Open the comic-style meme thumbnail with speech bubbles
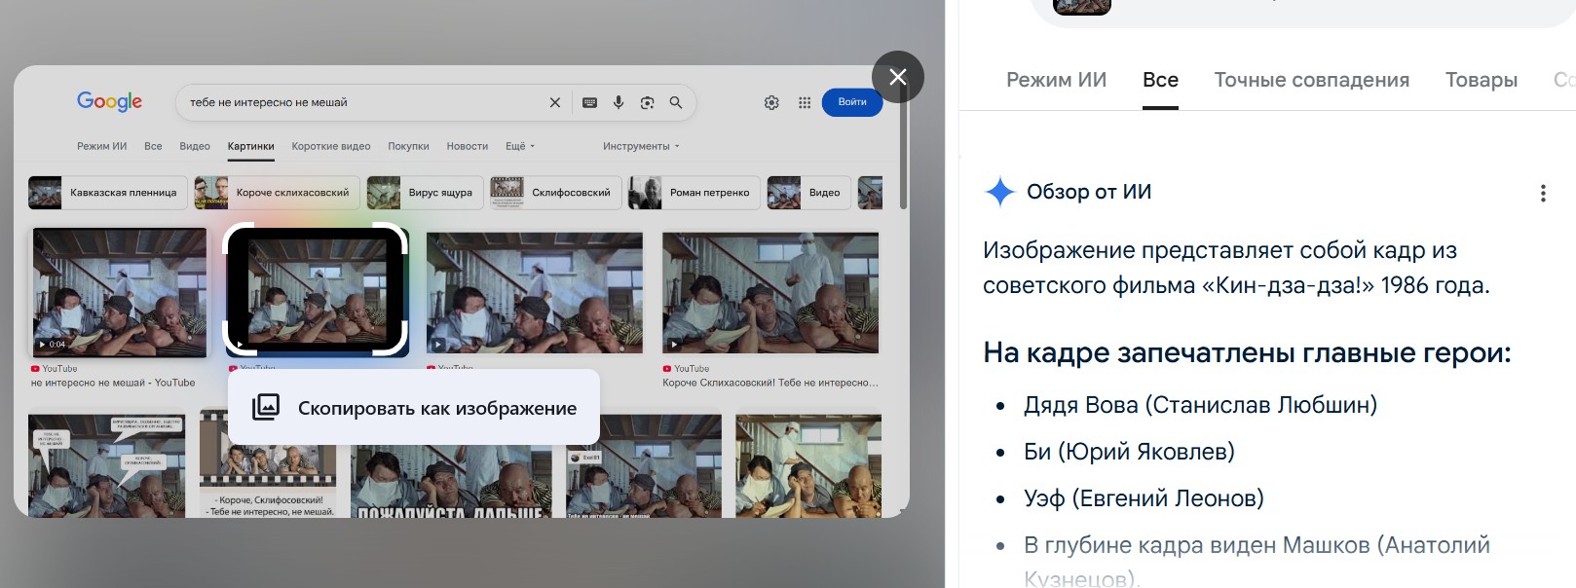 (x=106, y=465)
